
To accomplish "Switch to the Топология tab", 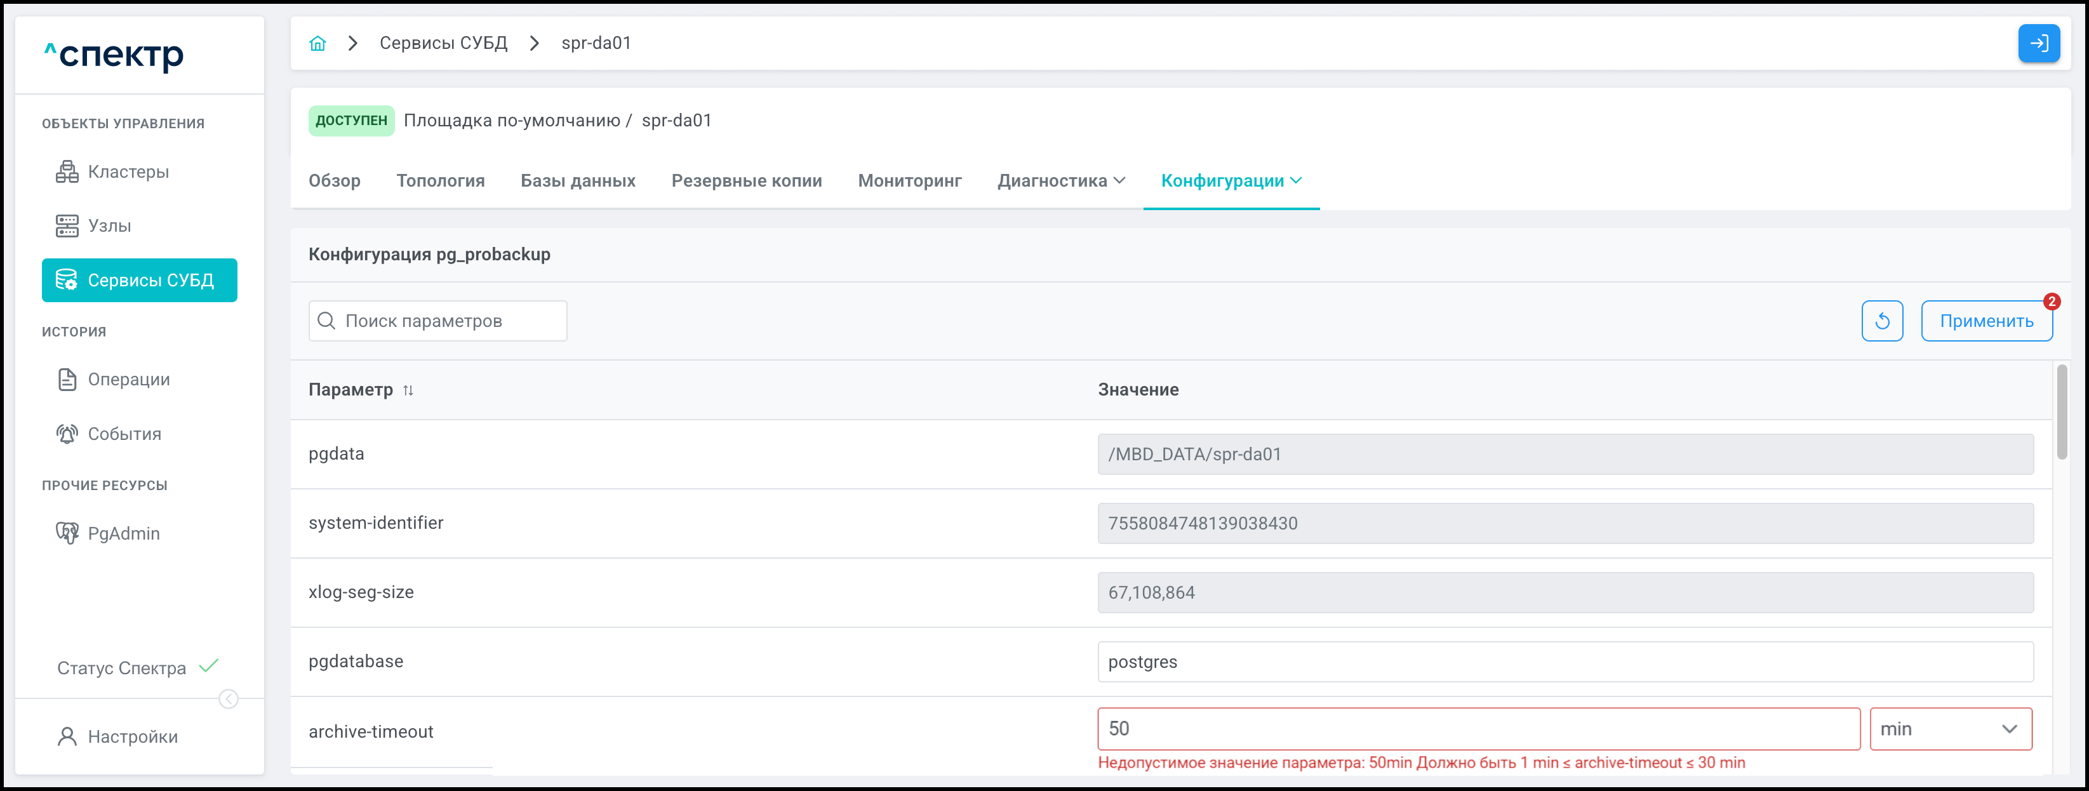I will (441, 181).
